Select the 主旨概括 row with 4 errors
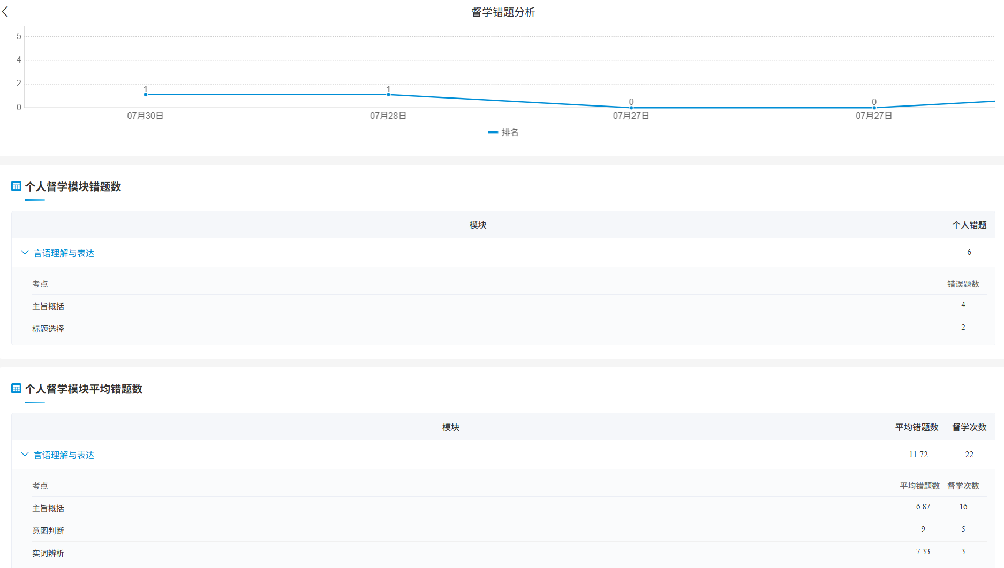 (x=509, y=306)
